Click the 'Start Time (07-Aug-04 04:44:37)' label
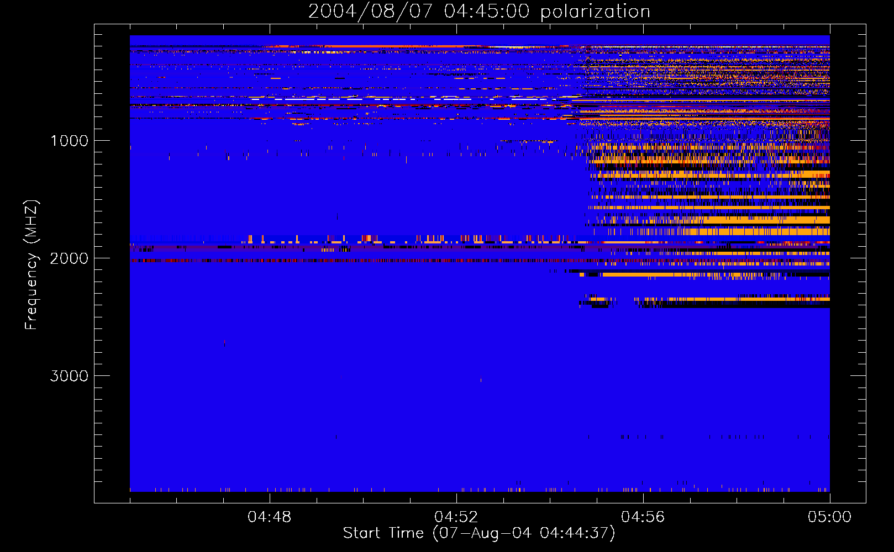The image size is (894, 552). click(x=479, y=533)
